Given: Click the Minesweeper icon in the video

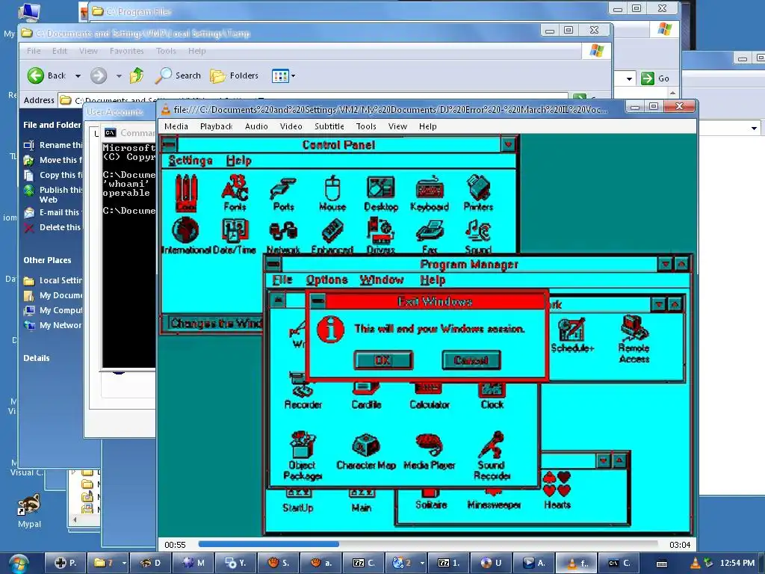Looking at the screenshot, I should pyautogui.click(x=494, y=499).
